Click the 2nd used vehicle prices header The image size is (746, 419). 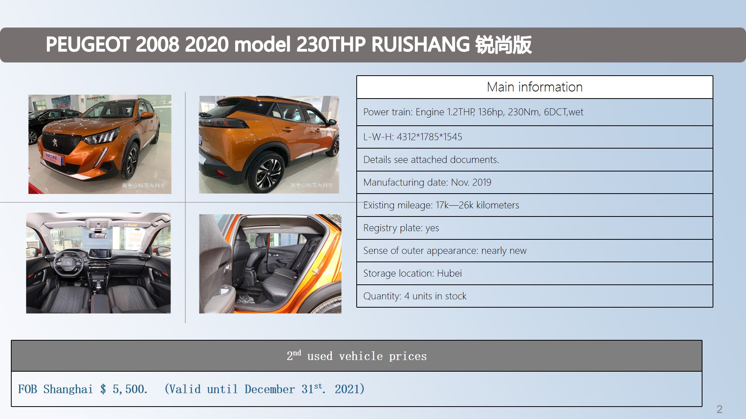click(356, 356)
